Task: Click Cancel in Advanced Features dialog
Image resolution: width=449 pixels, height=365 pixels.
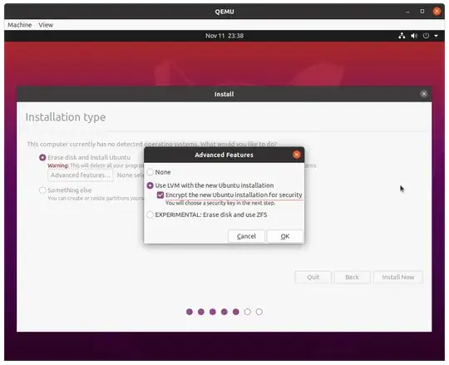Action: tap(246, 236)
